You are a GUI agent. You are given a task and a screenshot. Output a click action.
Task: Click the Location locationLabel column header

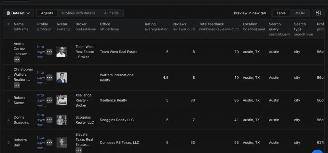click(254, 27)
